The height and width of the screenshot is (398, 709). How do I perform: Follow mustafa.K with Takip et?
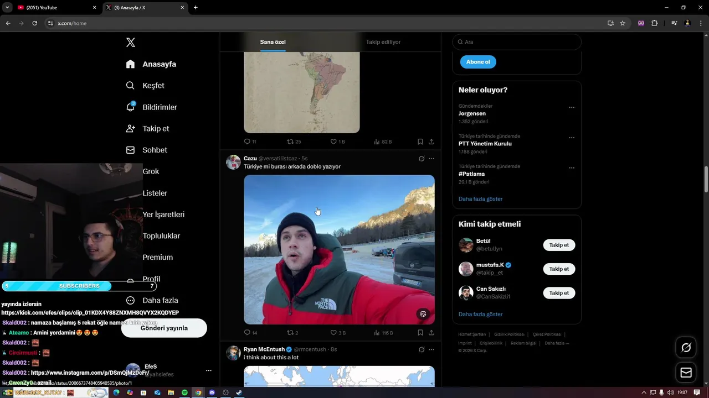(559, 269)
